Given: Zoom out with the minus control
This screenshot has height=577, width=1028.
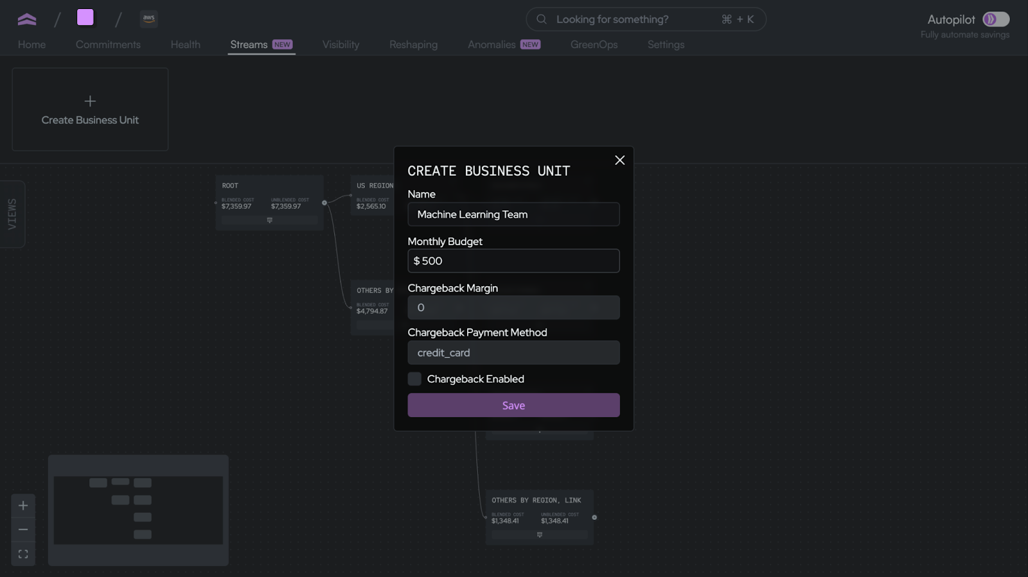Looking at the screenshot, I should 23,530.
